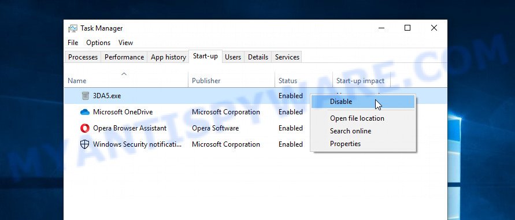The image size is (515, 220).
Task: Select the 3DA5.exe entry name
Action: [107, 96]
